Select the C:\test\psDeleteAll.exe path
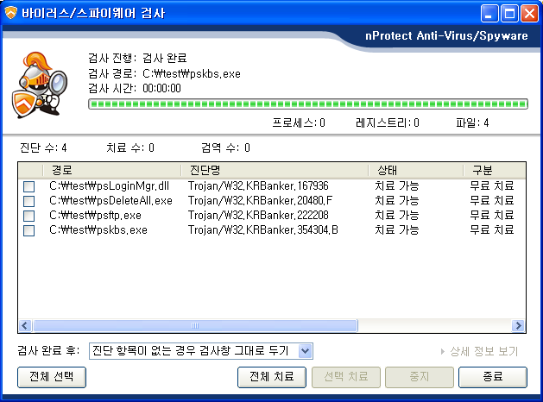Viewport: 543px width, 402px height. pos(110,201)
